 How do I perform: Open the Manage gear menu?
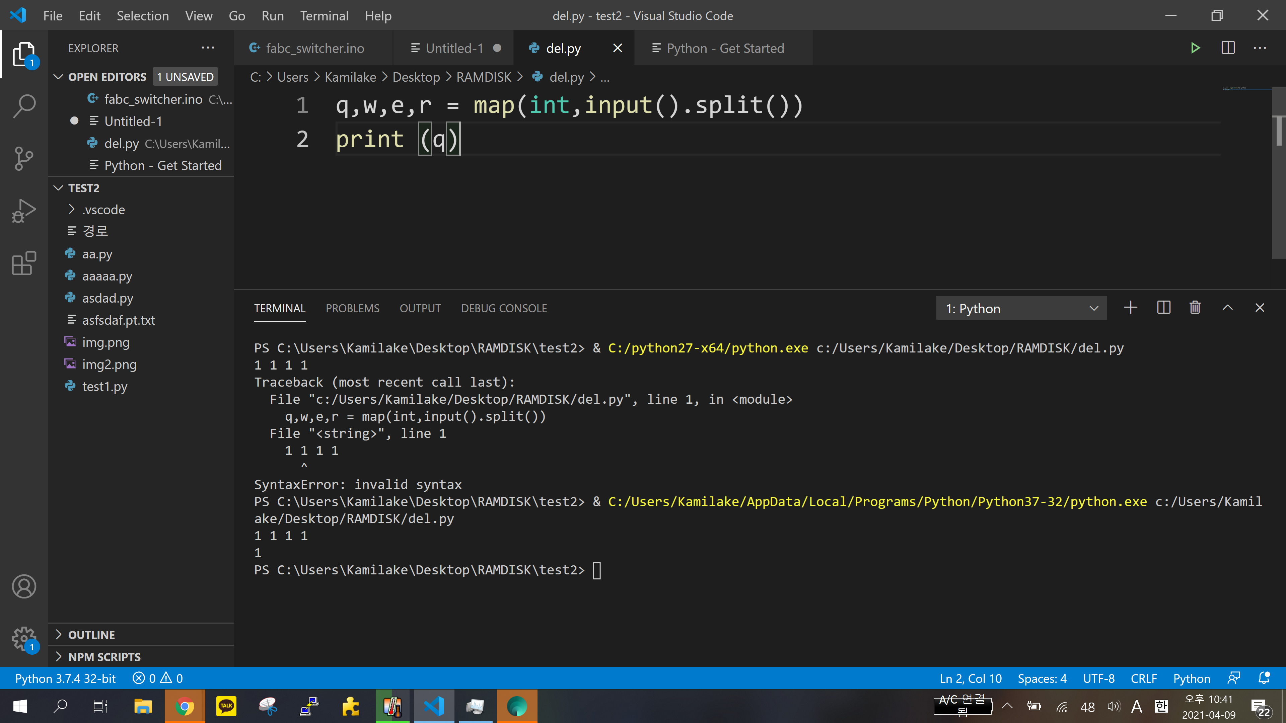(24, 638)
